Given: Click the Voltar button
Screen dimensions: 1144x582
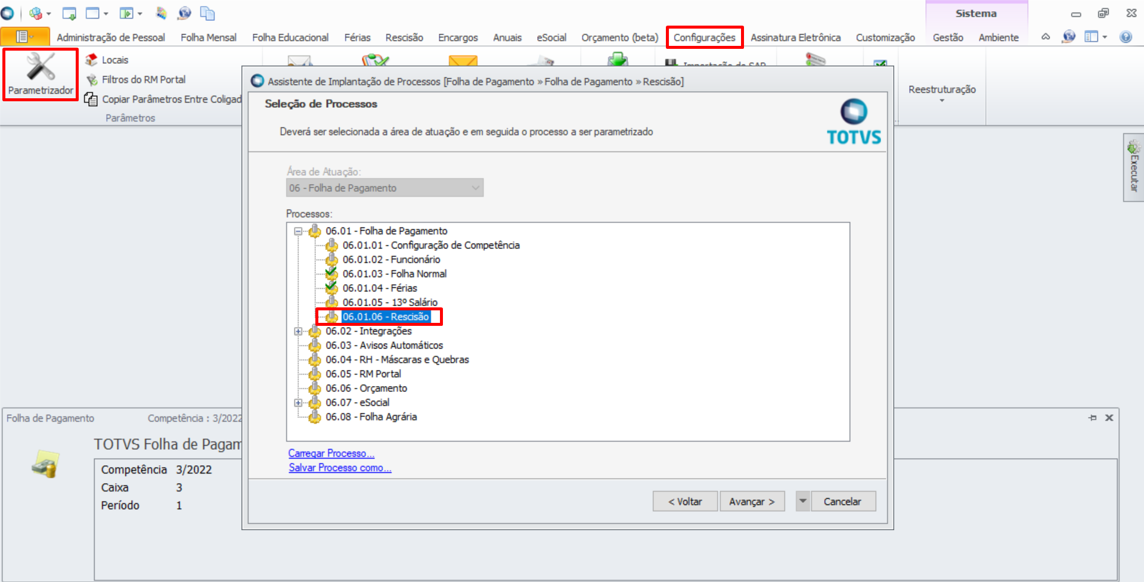Looking at the screenshot, I should (x=685, y=501).
